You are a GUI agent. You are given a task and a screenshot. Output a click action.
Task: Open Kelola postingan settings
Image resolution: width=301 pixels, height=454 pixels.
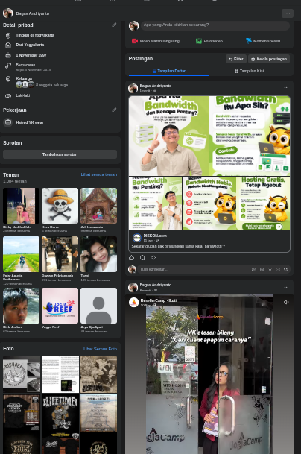269,59
